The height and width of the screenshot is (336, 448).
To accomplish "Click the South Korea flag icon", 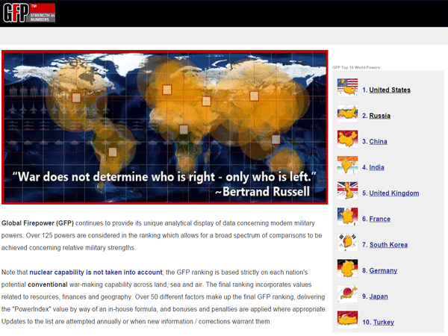I will 347,243.
